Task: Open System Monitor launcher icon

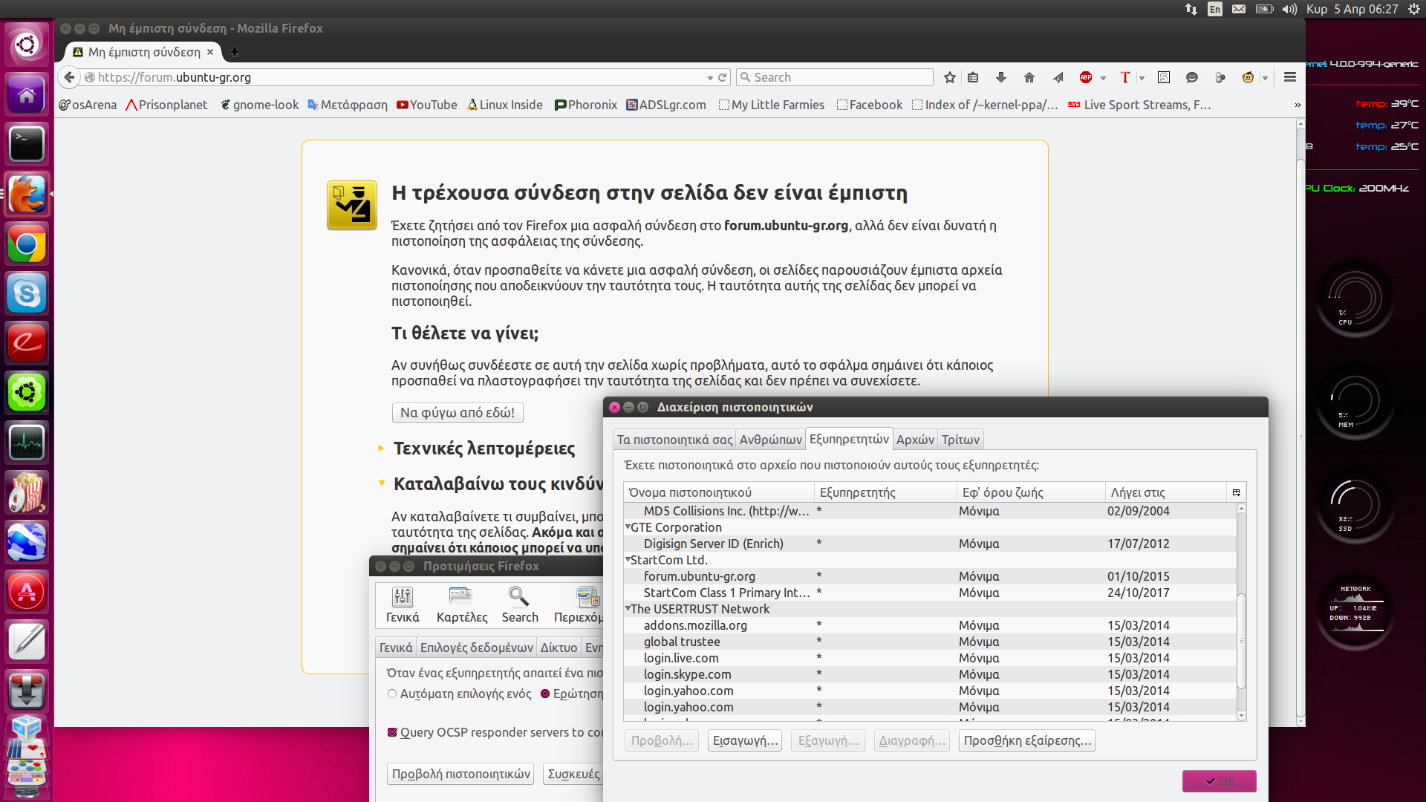Action: 27,443
